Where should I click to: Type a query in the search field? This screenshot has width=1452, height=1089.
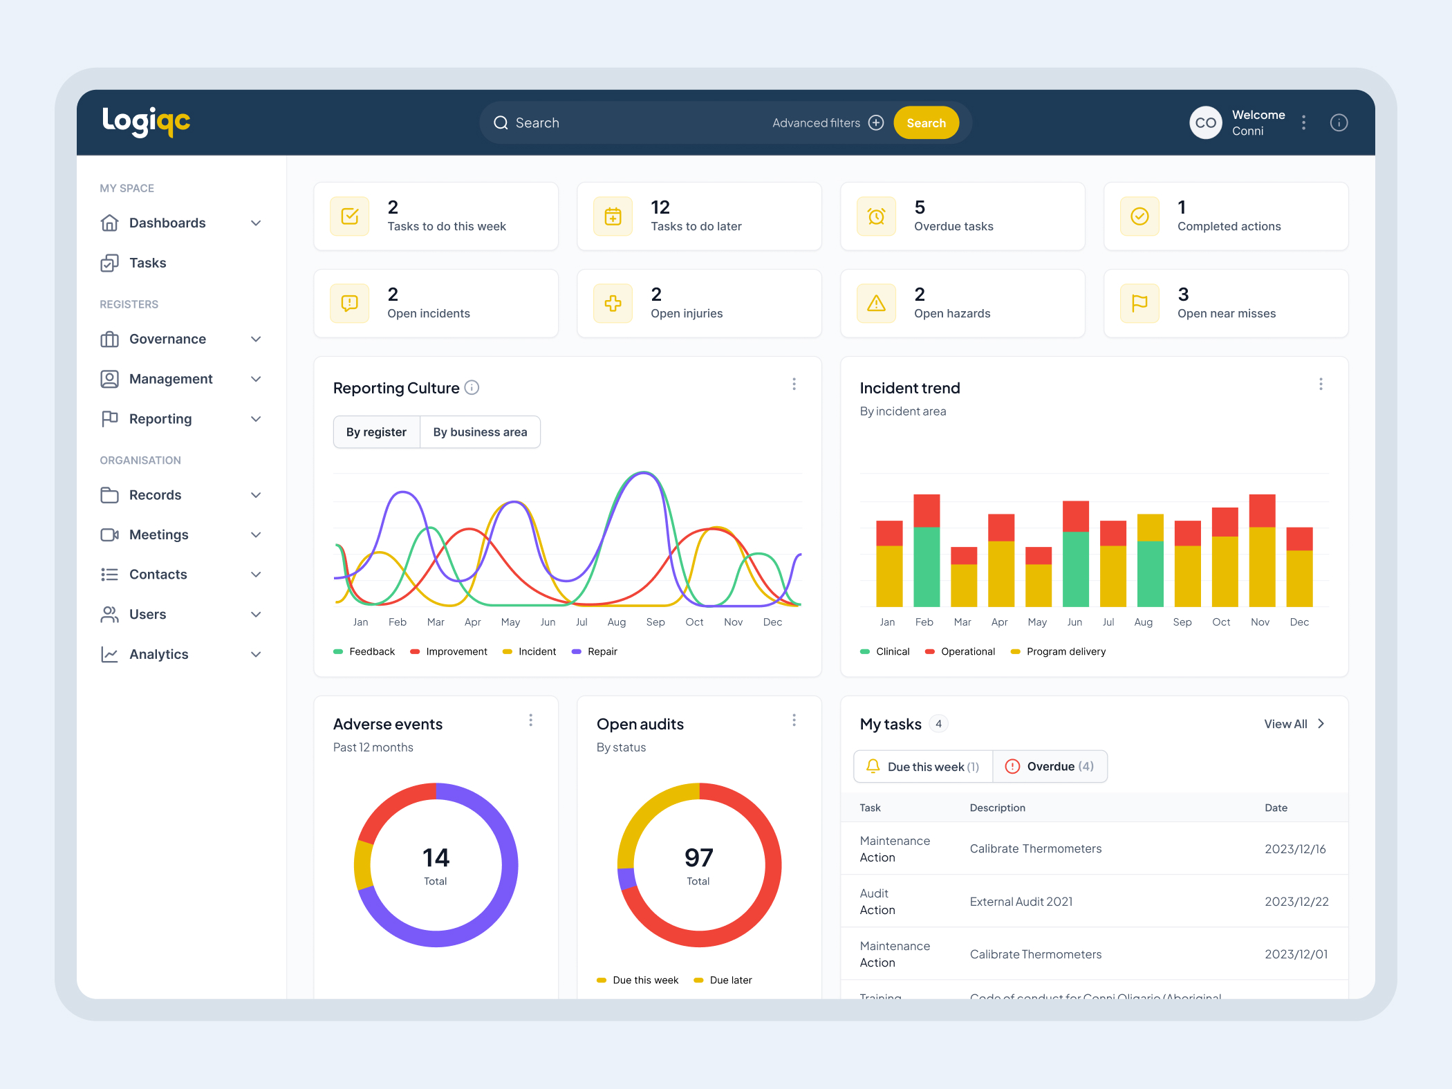point(622,122)
